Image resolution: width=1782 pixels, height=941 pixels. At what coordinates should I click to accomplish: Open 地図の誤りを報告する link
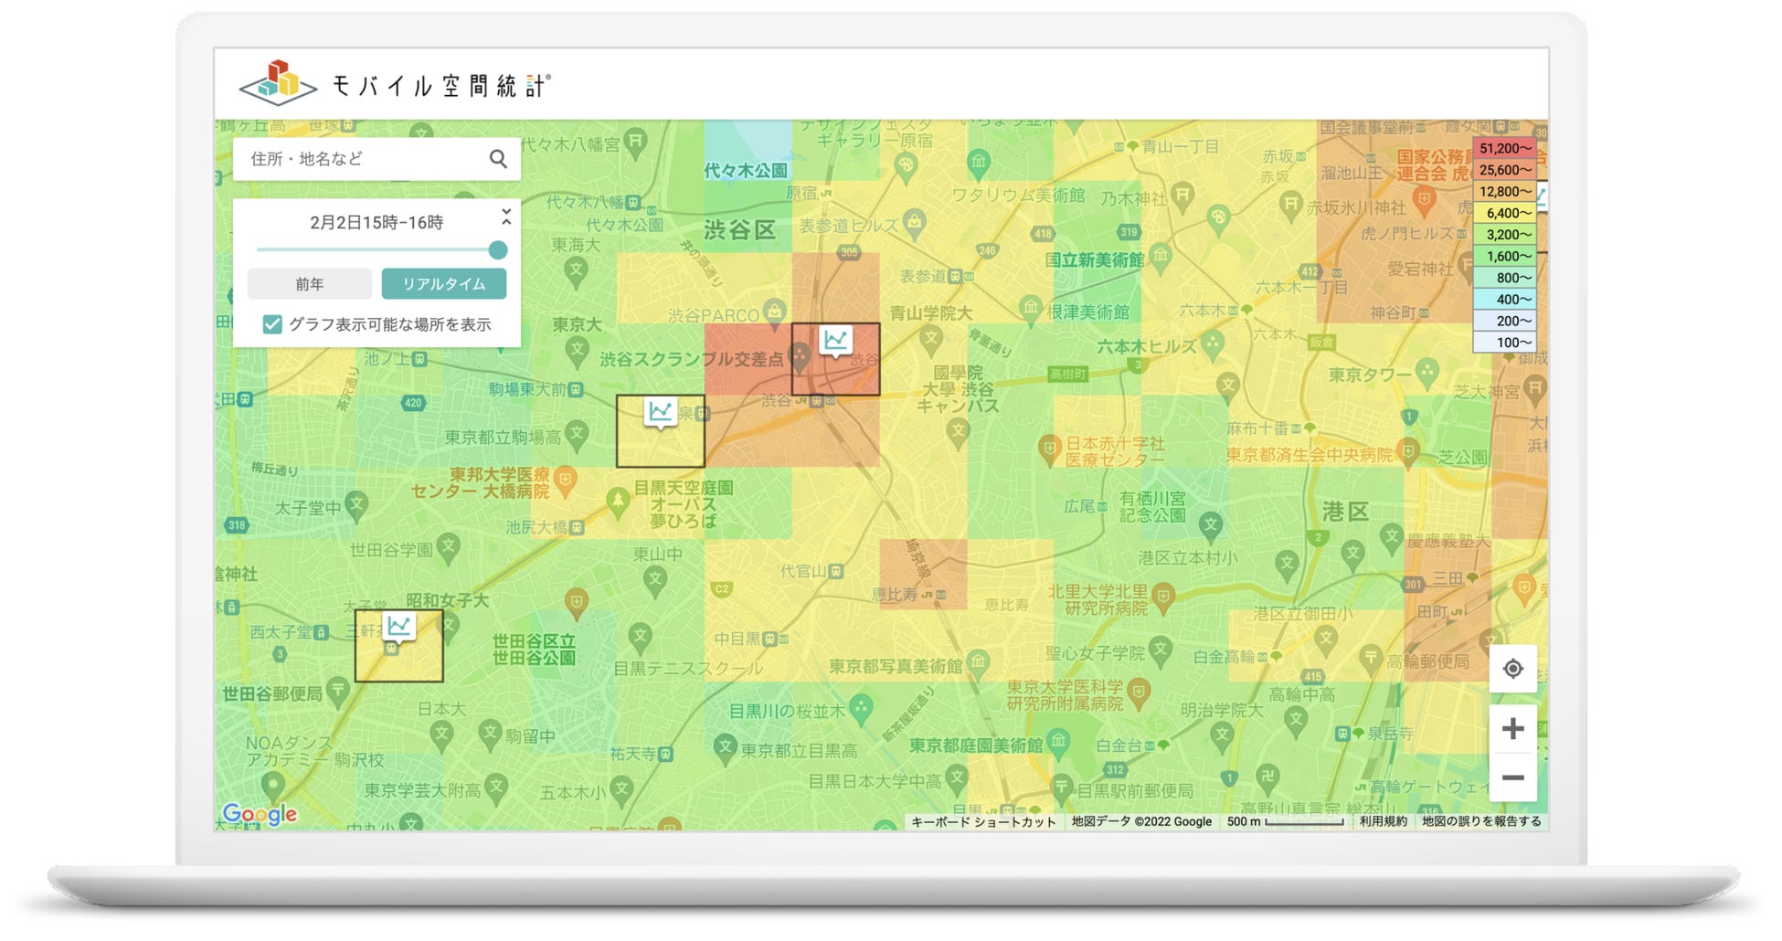1481,821
